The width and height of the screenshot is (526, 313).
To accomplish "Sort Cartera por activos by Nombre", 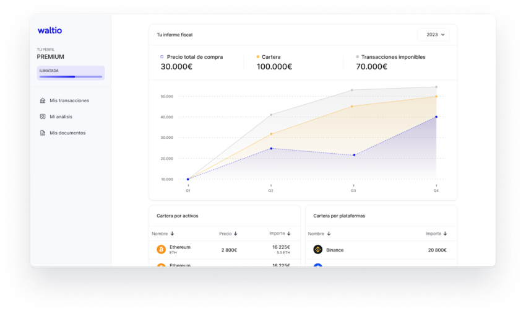I will 163,234.
